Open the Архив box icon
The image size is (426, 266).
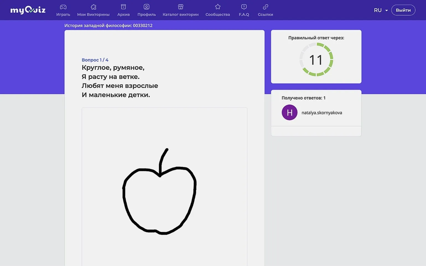click(x=123, y=7)
